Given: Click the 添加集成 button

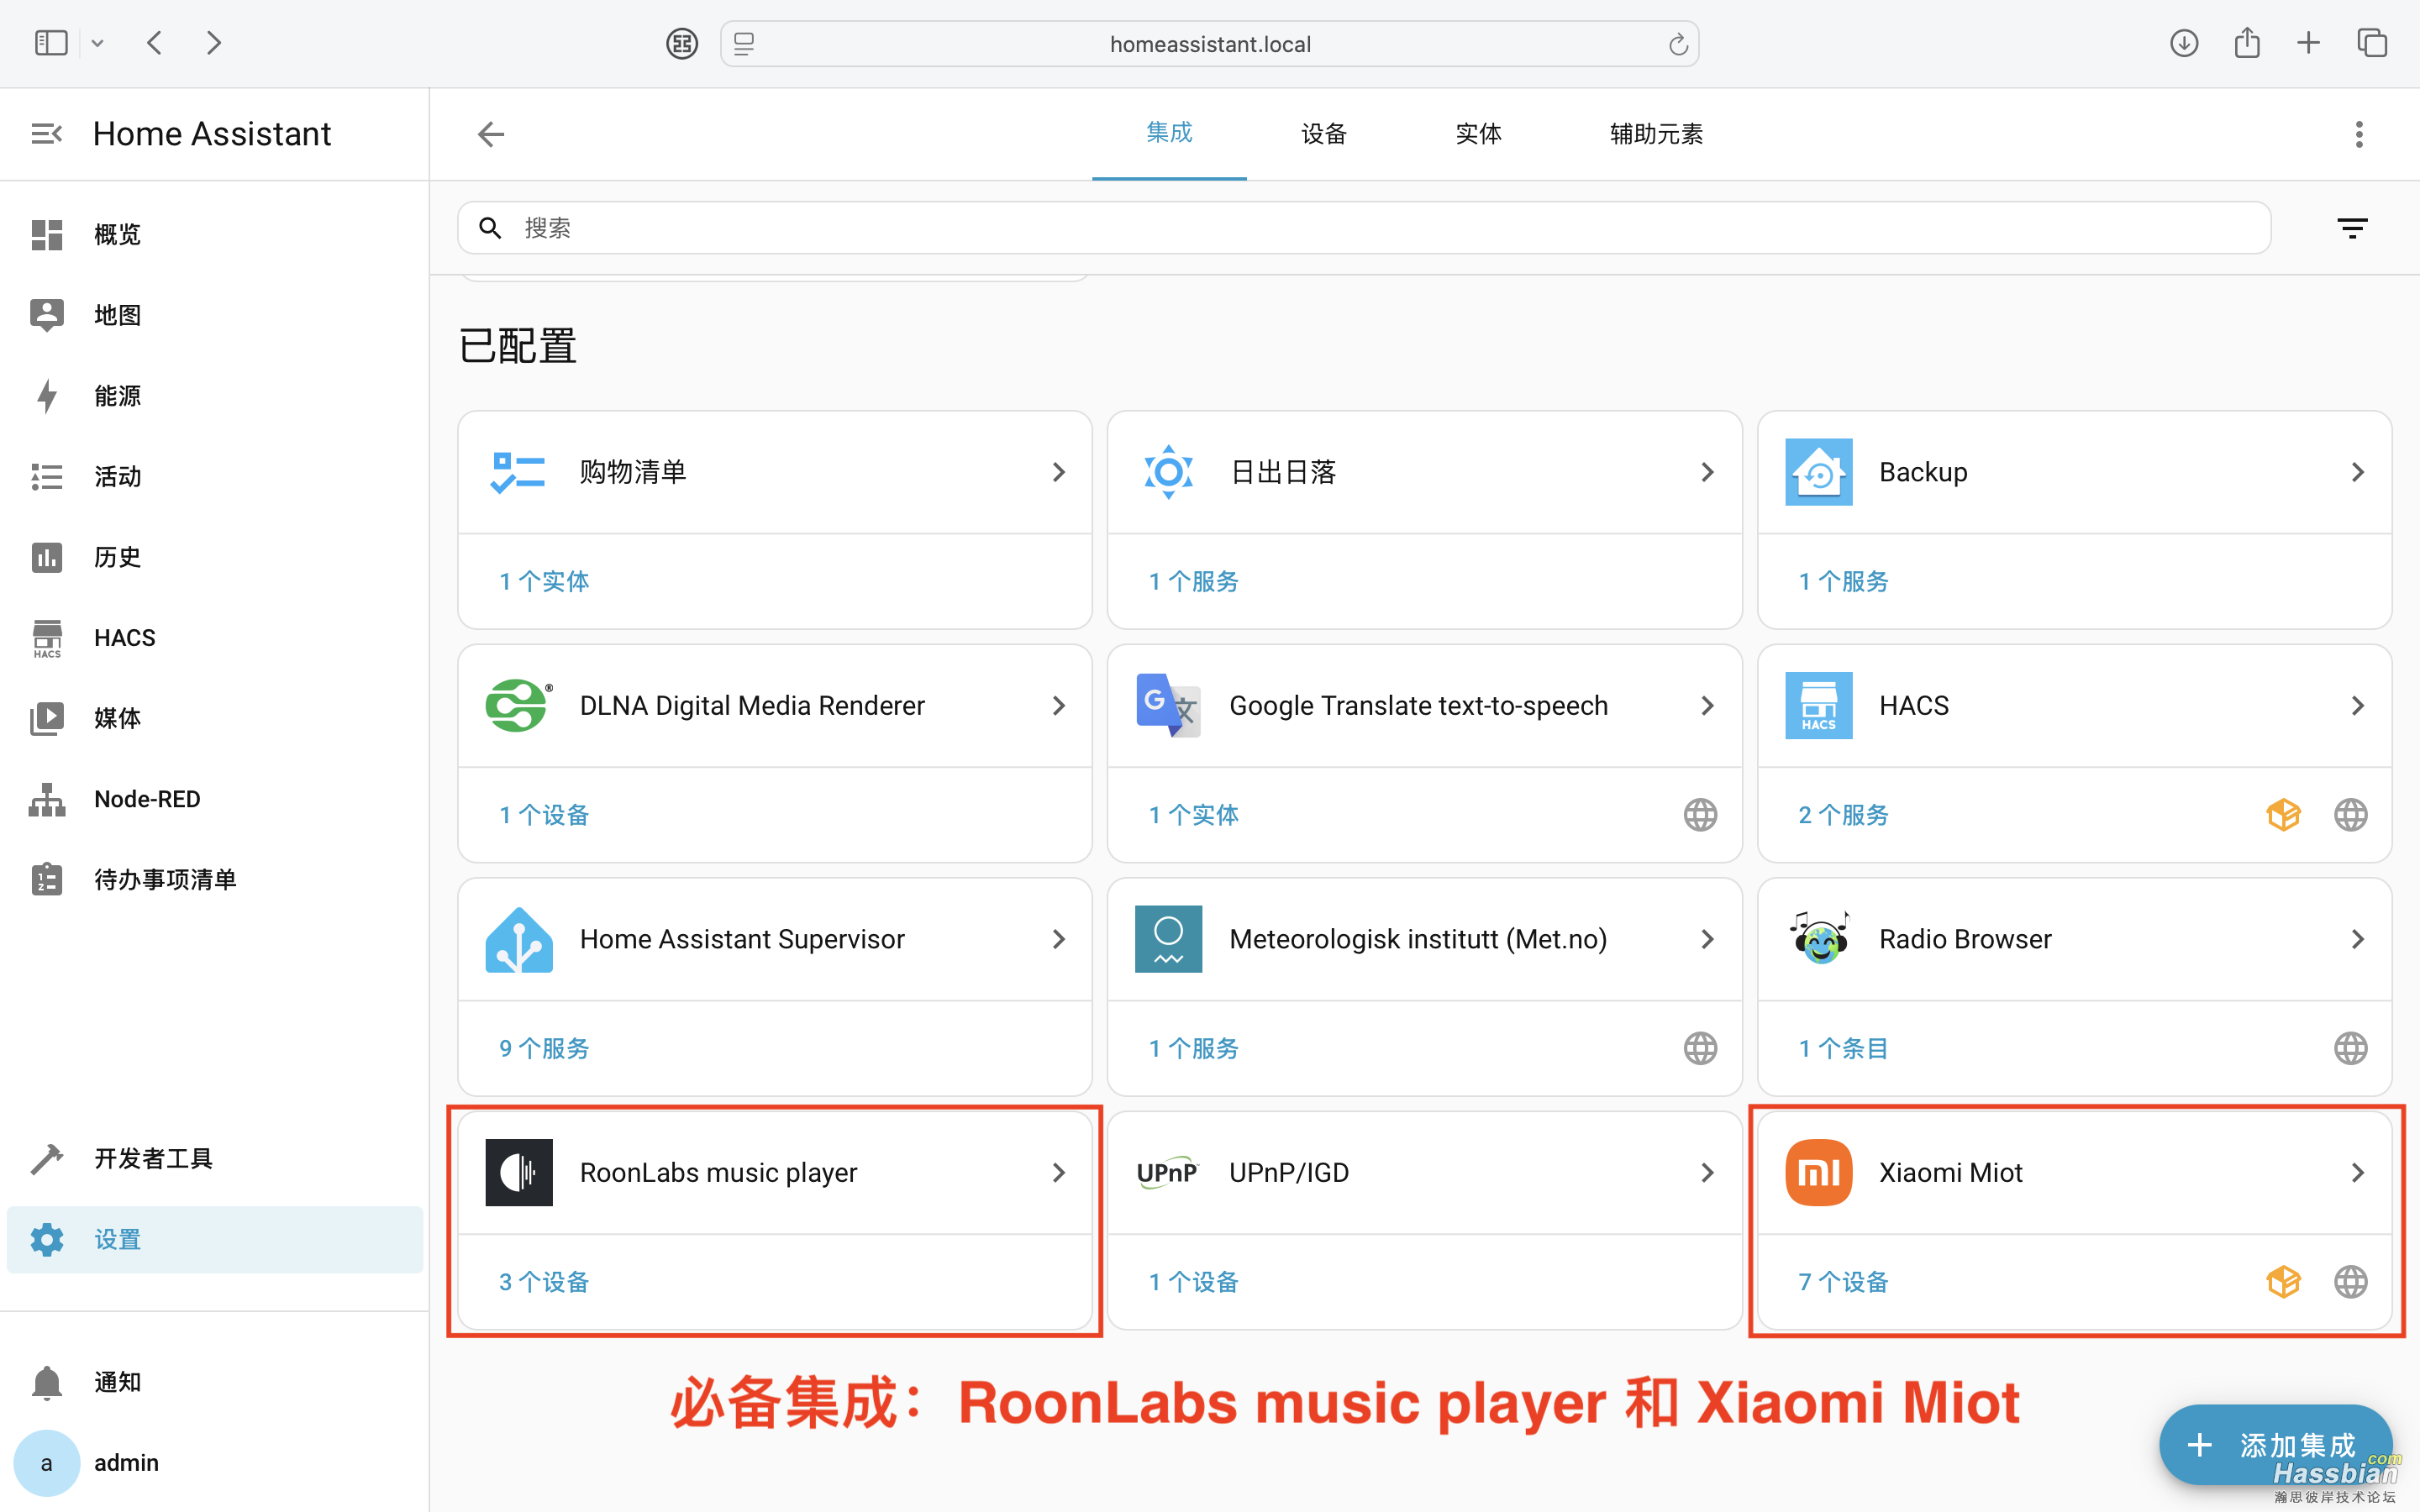Looking at the screenshot, I should point(2275,1444).
